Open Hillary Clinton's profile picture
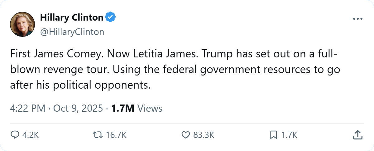This screenshot has height=151, width=374. (22, 25)
